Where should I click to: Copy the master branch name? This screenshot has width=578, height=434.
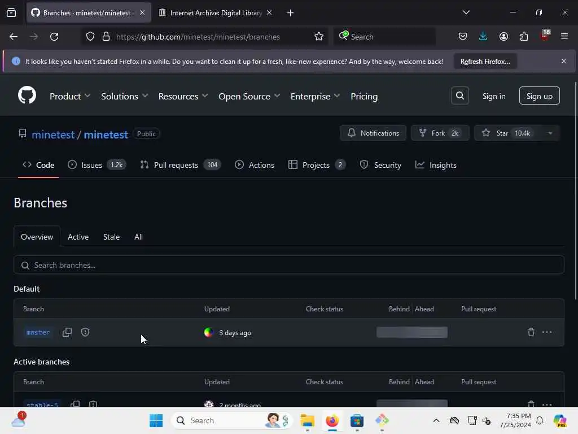pyautogui.click(x=67, y=332)
